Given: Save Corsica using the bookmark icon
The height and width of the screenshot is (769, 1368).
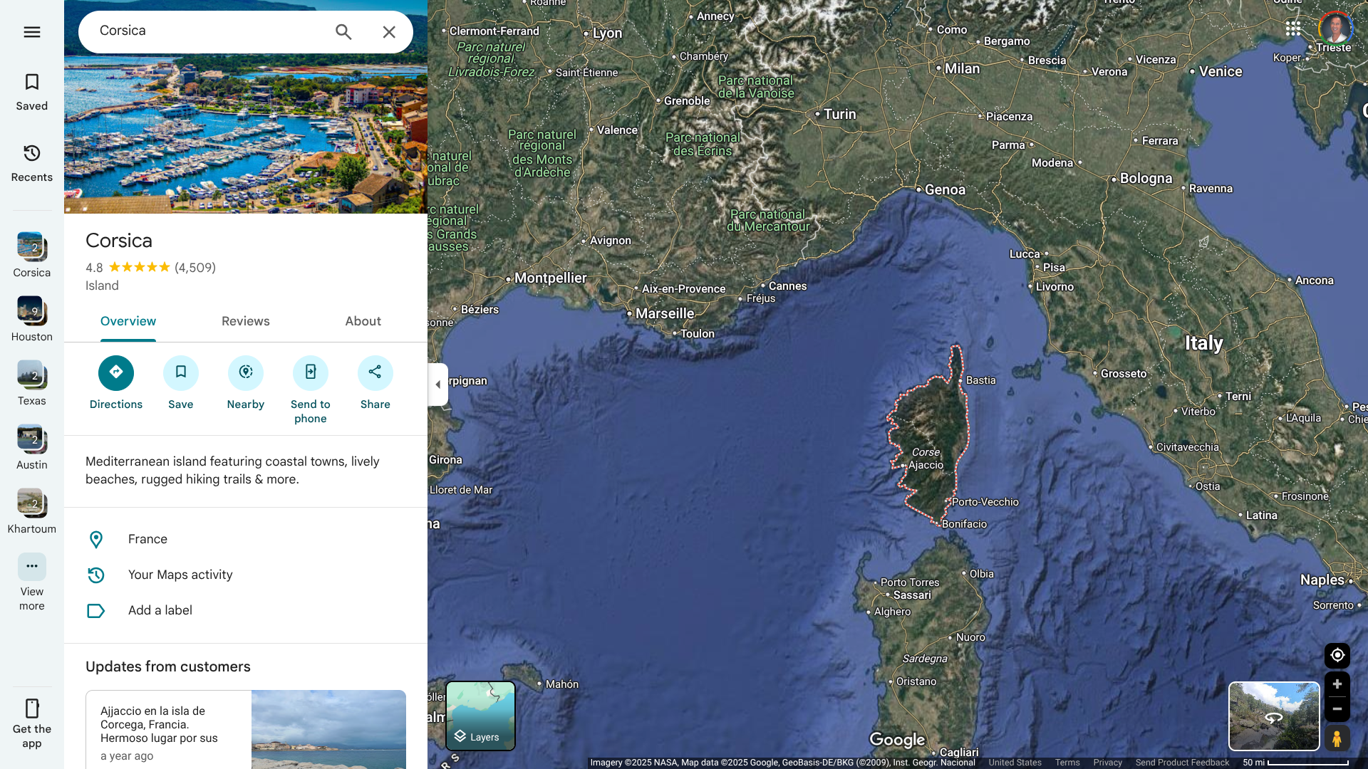Looking at the screenshot, I should coord(181,372).
